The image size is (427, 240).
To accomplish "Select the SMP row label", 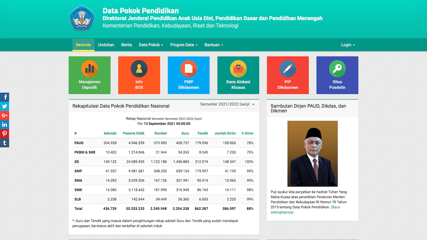I will (78, 171).
